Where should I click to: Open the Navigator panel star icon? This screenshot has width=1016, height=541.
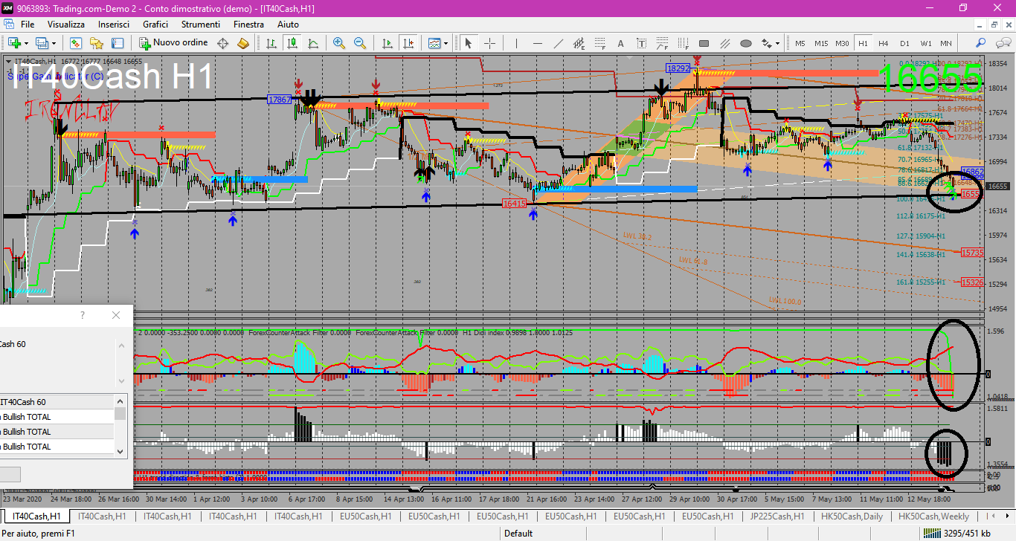pyautogui.click(x=97, y=43)
